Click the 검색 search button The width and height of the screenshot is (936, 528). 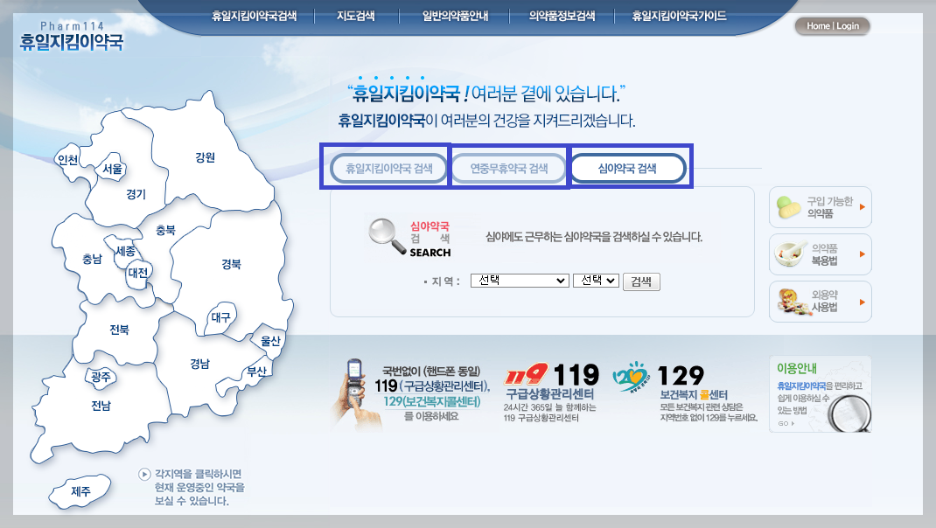(x=641, y=281)
